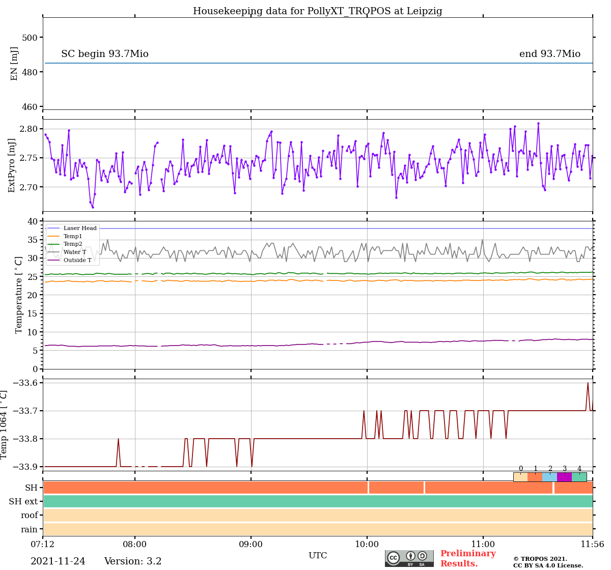Click the red Preliminary Results text

pos(468,558)
